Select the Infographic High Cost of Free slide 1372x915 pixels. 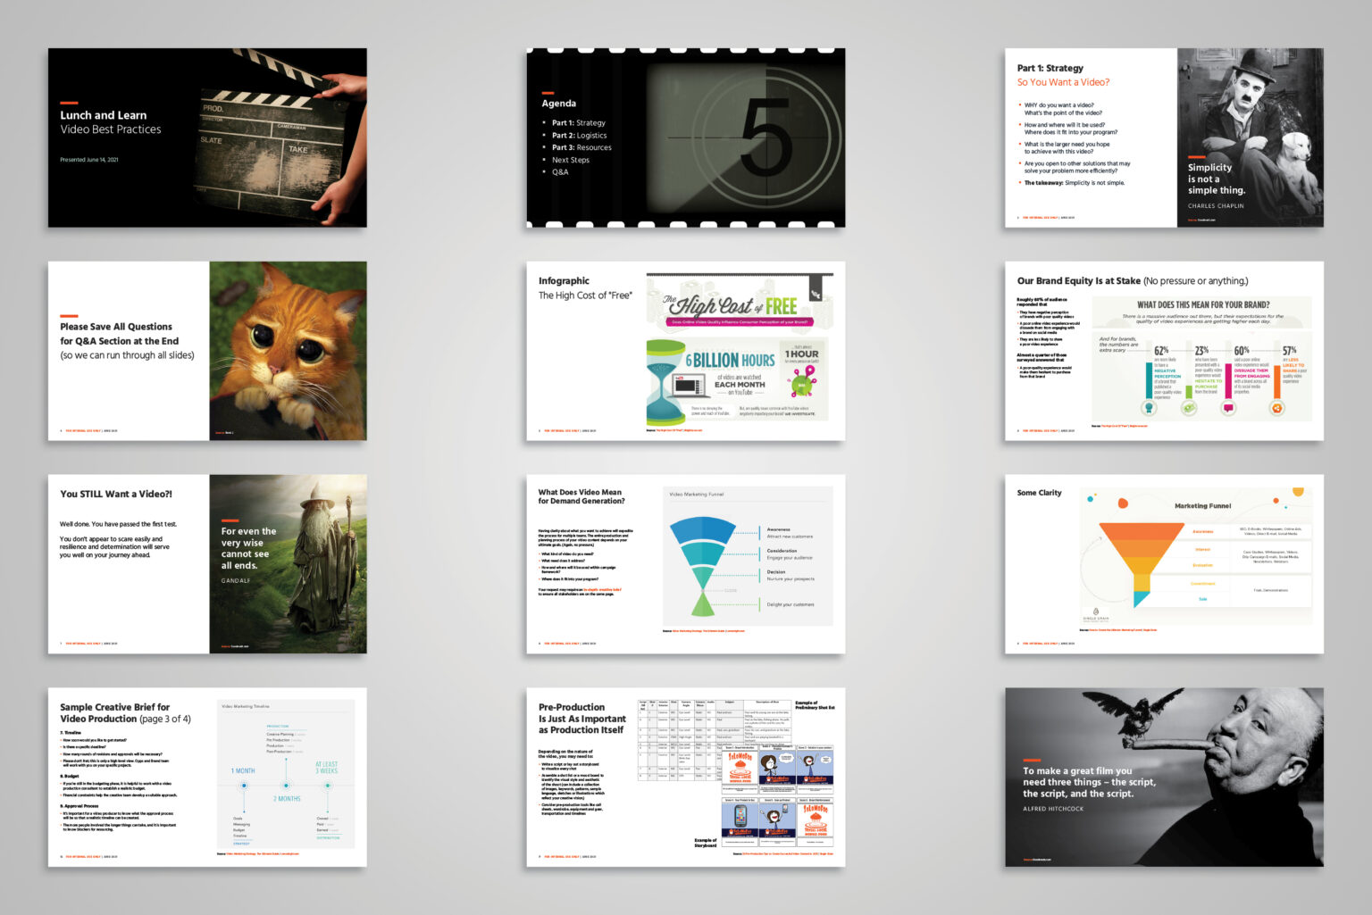[x=686, y=351]
